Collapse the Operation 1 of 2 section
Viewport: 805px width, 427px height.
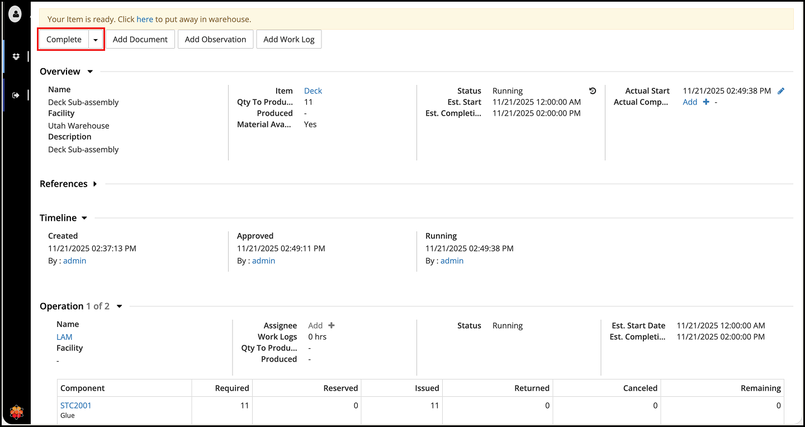coord(119,306)
